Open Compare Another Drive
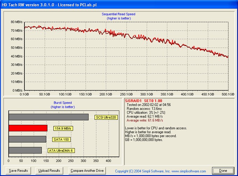Viewport: 238px width, 176px height. click(x=87, y=171)
